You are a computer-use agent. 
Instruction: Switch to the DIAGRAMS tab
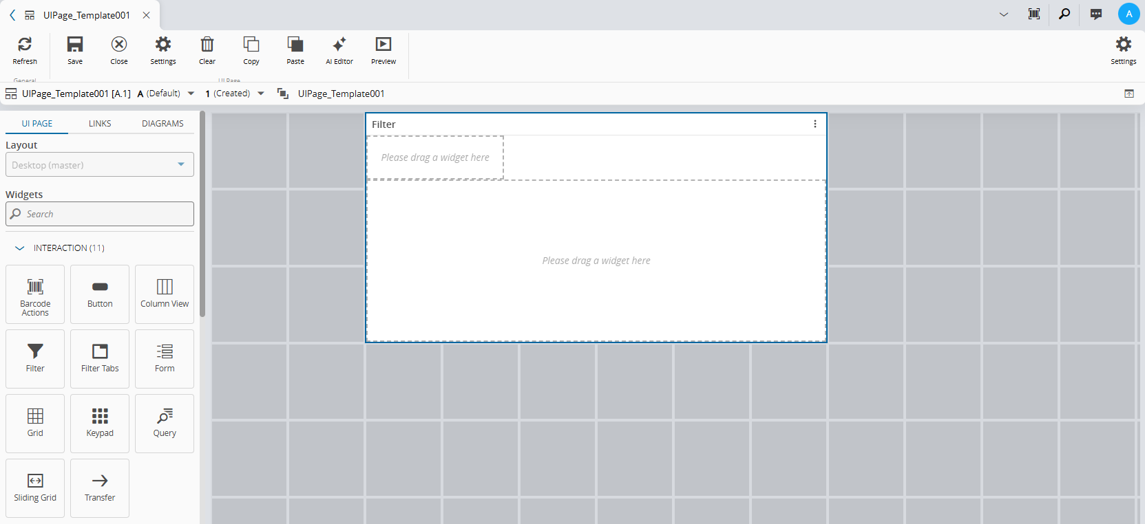(162, 124)
